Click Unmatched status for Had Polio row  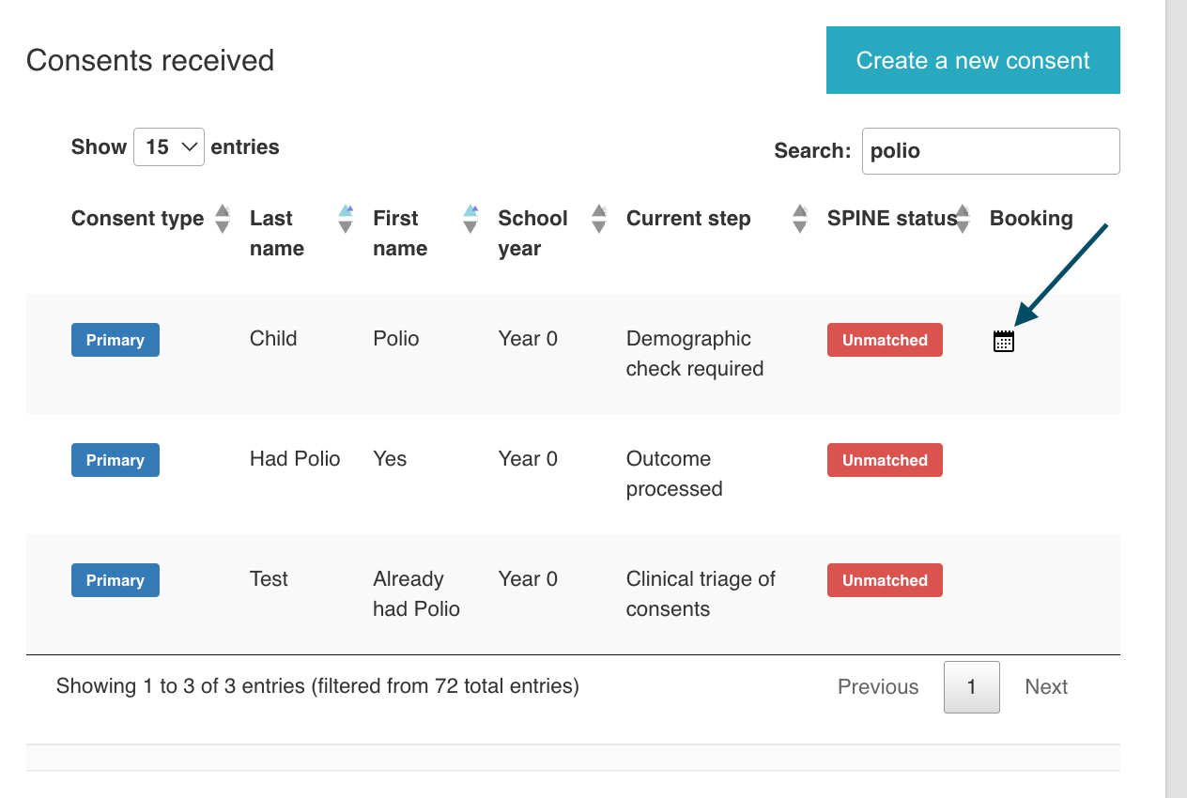[x=885, y=460]
